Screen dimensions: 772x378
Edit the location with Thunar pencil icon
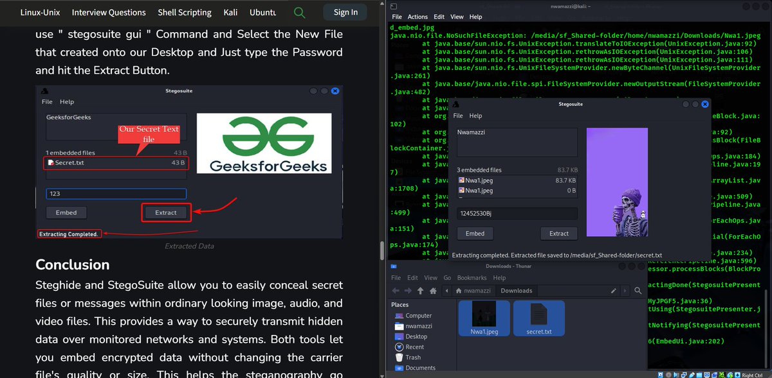(x=614, y=291)
